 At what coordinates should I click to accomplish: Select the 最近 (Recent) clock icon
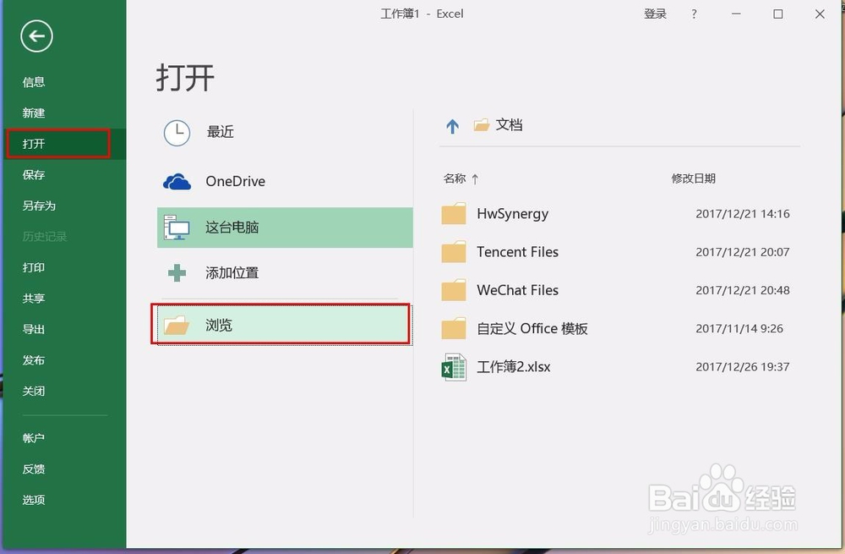click(177, 133)
